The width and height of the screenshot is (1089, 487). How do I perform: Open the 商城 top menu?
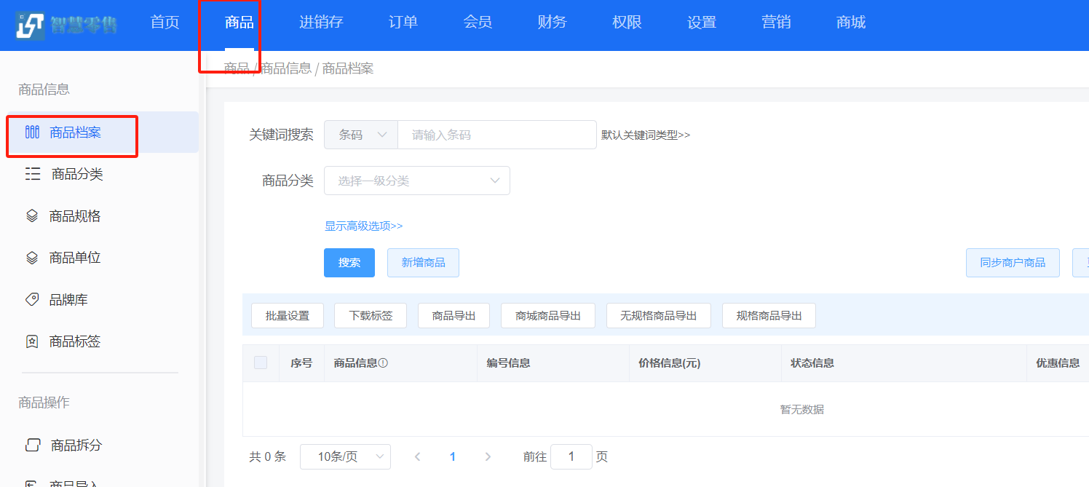pyautogui.click(x=851, y=23)
